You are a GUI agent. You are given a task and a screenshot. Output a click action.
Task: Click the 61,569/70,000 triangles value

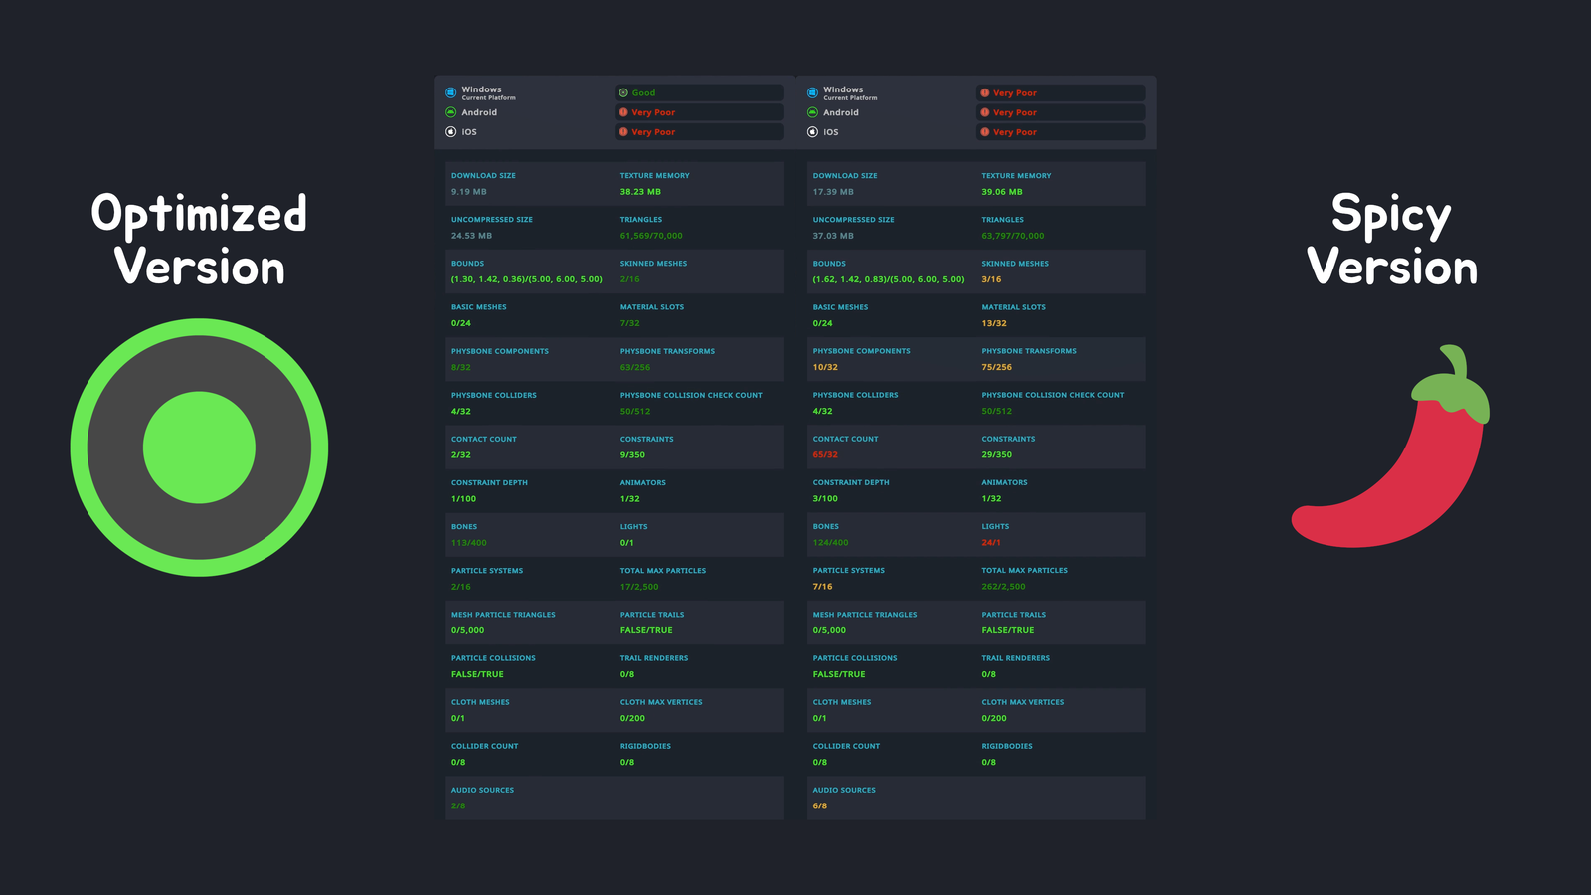point(651,236)
